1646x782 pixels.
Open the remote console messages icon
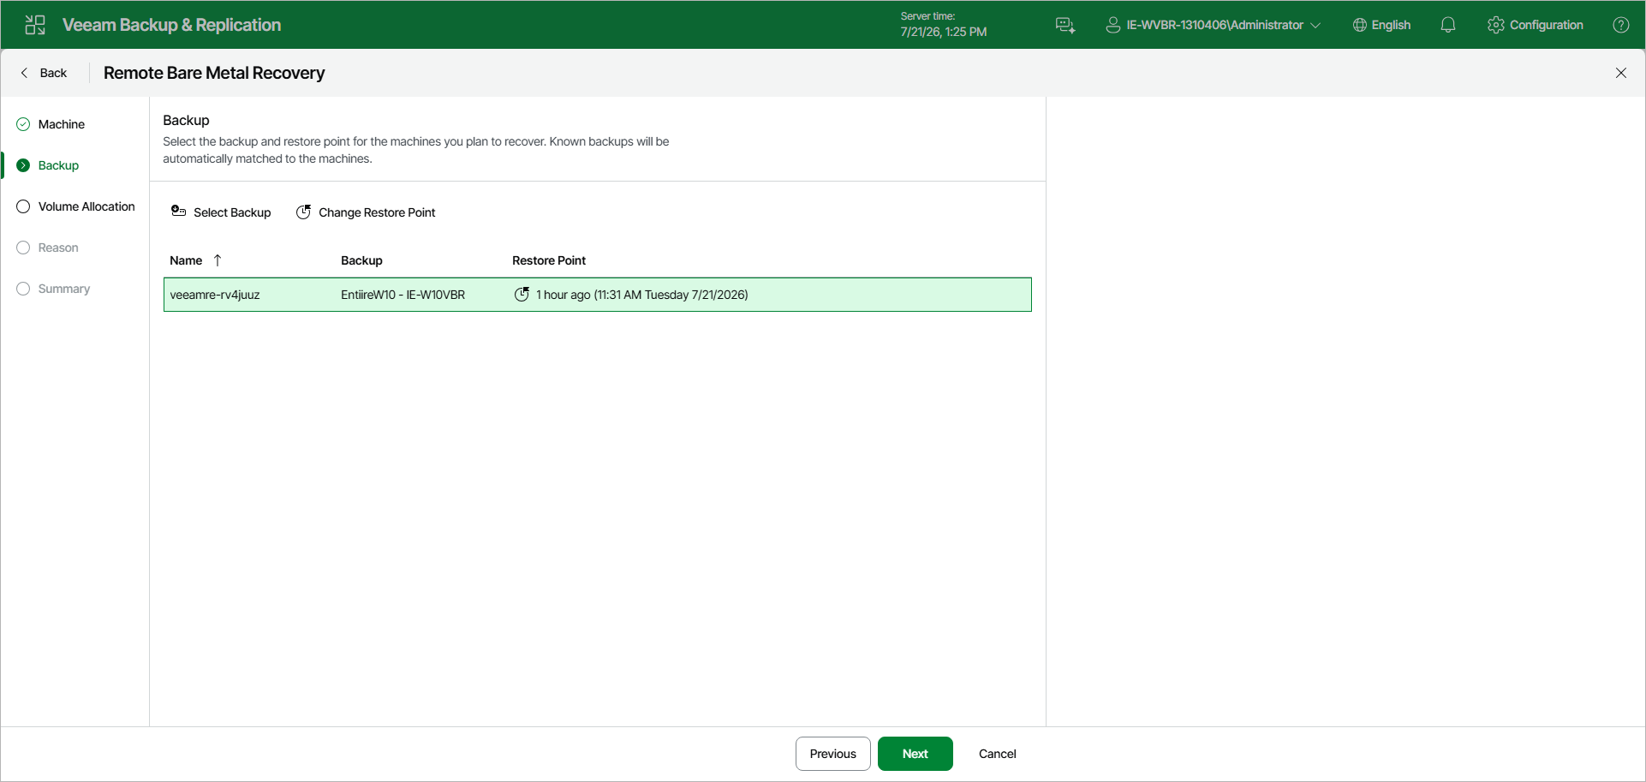[1065, 25]
